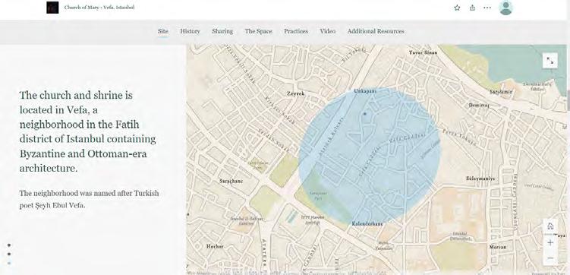570x275 pixels.
Task: Go to the Sharing section
Action: coord(222,31)
